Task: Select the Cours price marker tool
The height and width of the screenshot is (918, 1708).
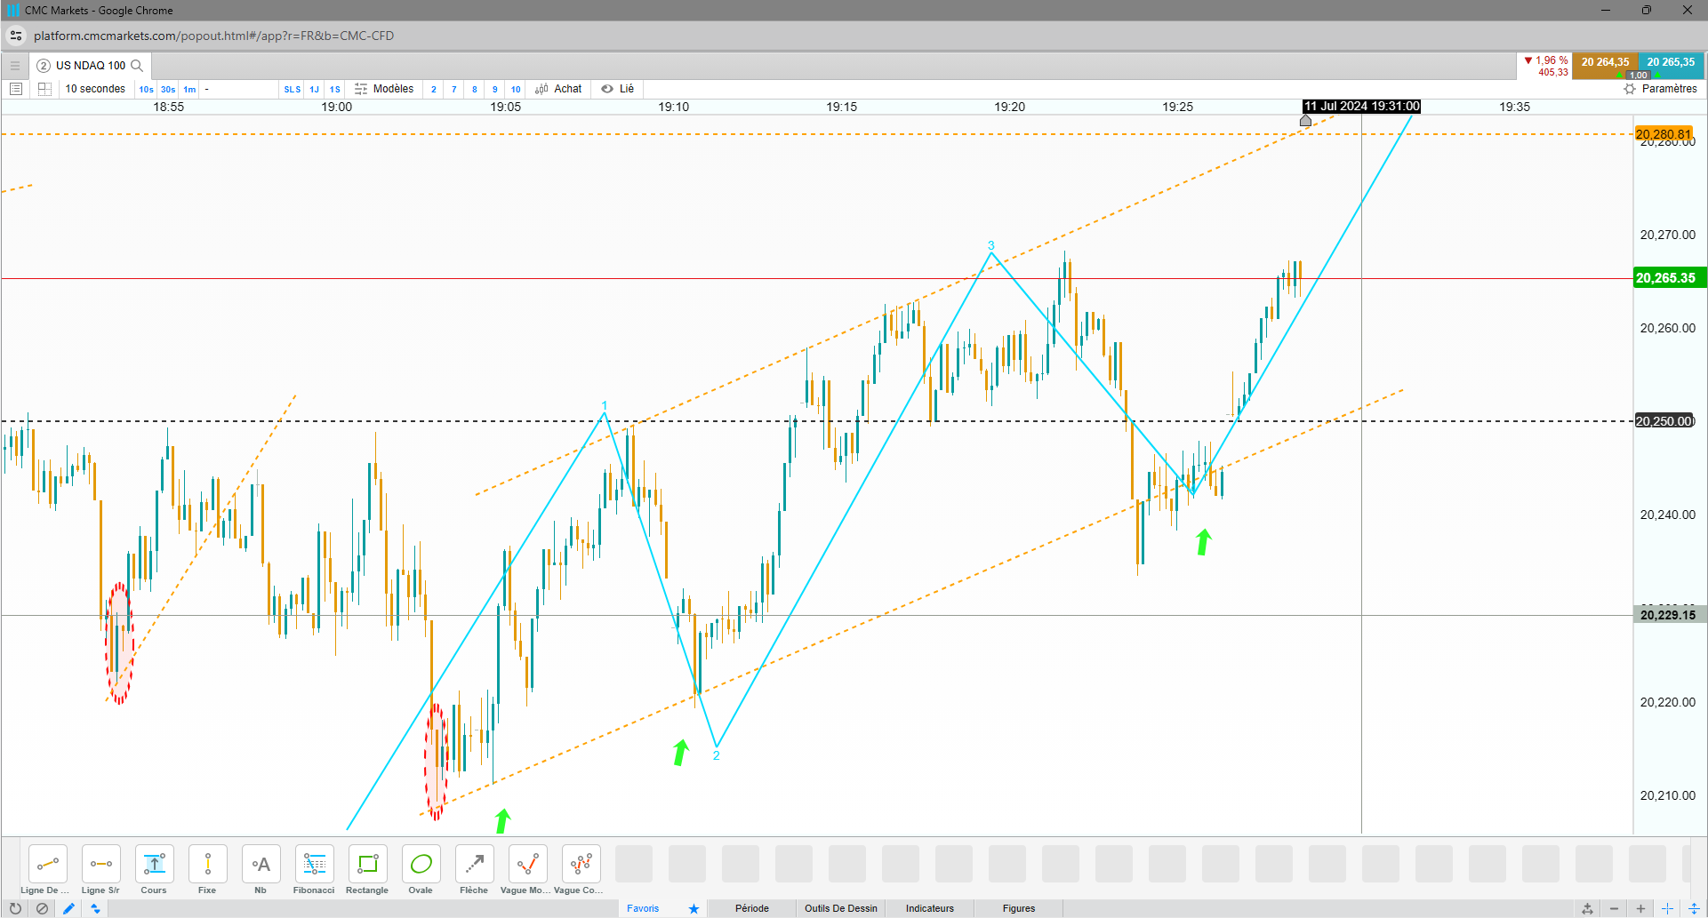Action: tap(155, 864)
